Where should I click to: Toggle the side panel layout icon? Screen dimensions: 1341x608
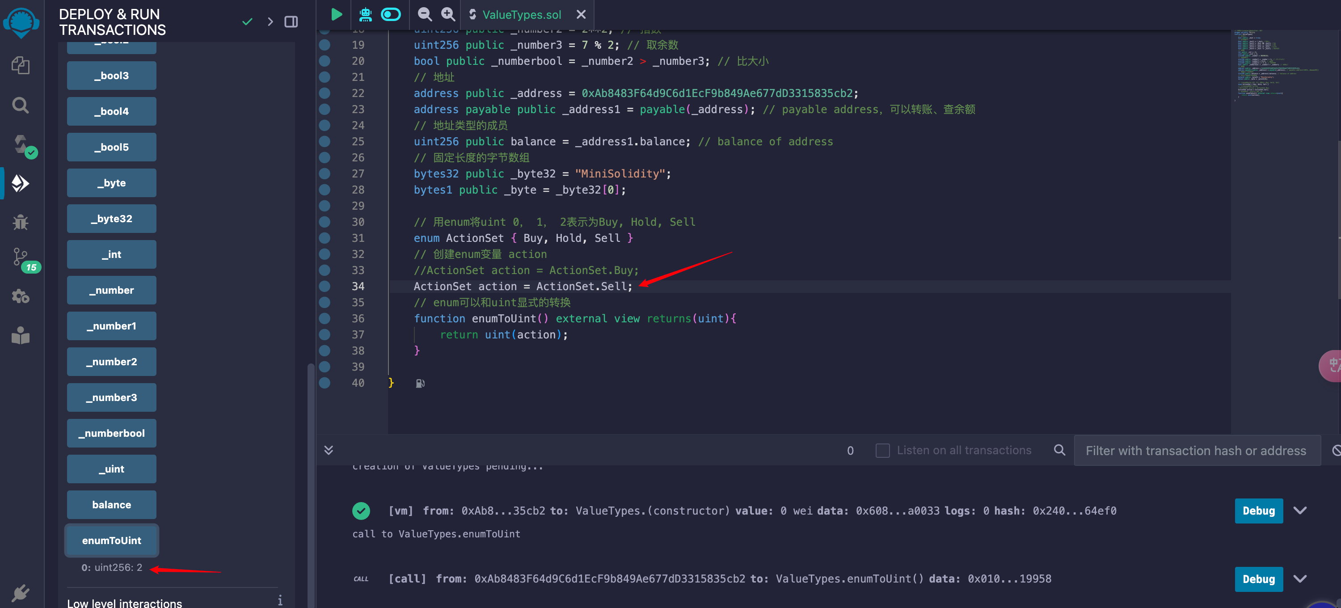tap(291, 22)
